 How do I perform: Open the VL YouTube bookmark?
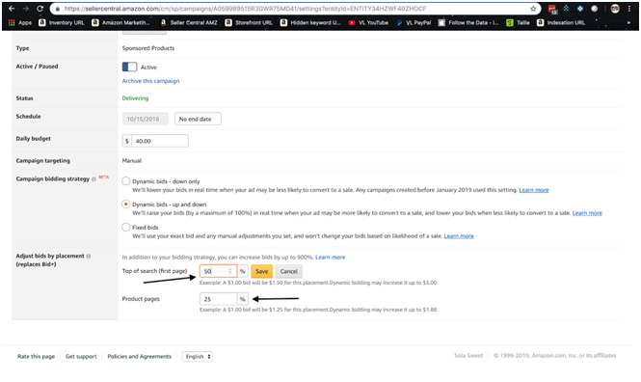point(368,22)
